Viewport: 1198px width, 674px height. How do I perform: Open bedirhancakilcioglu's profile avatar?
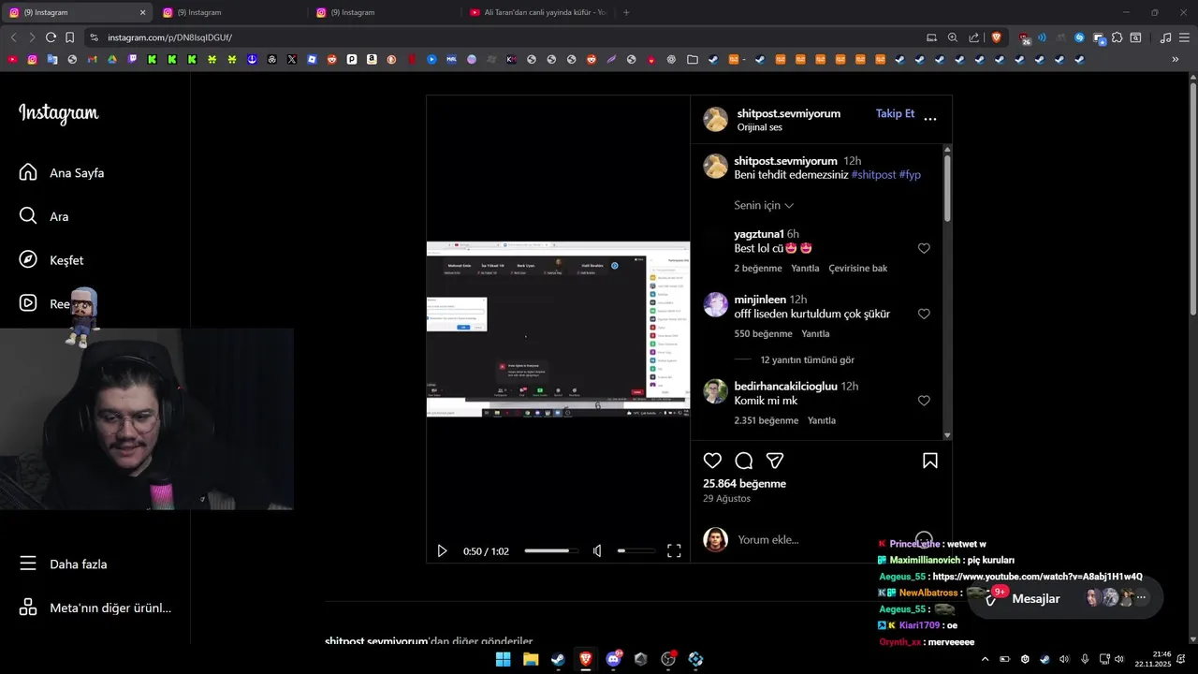pos(716,391)
